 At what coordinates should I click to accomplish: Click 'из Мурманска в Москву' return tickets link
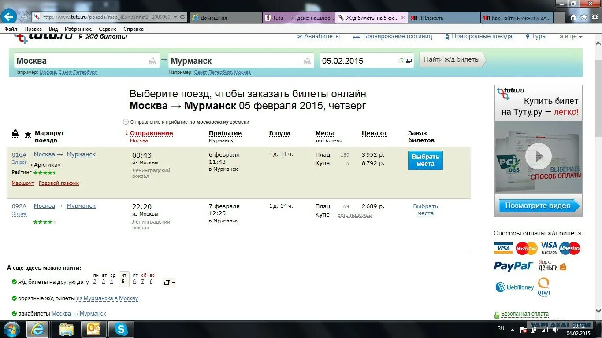click(x=107, y=298)
